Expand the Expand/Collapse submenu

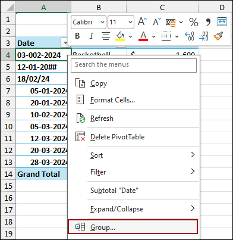click(x=134, y=209)
